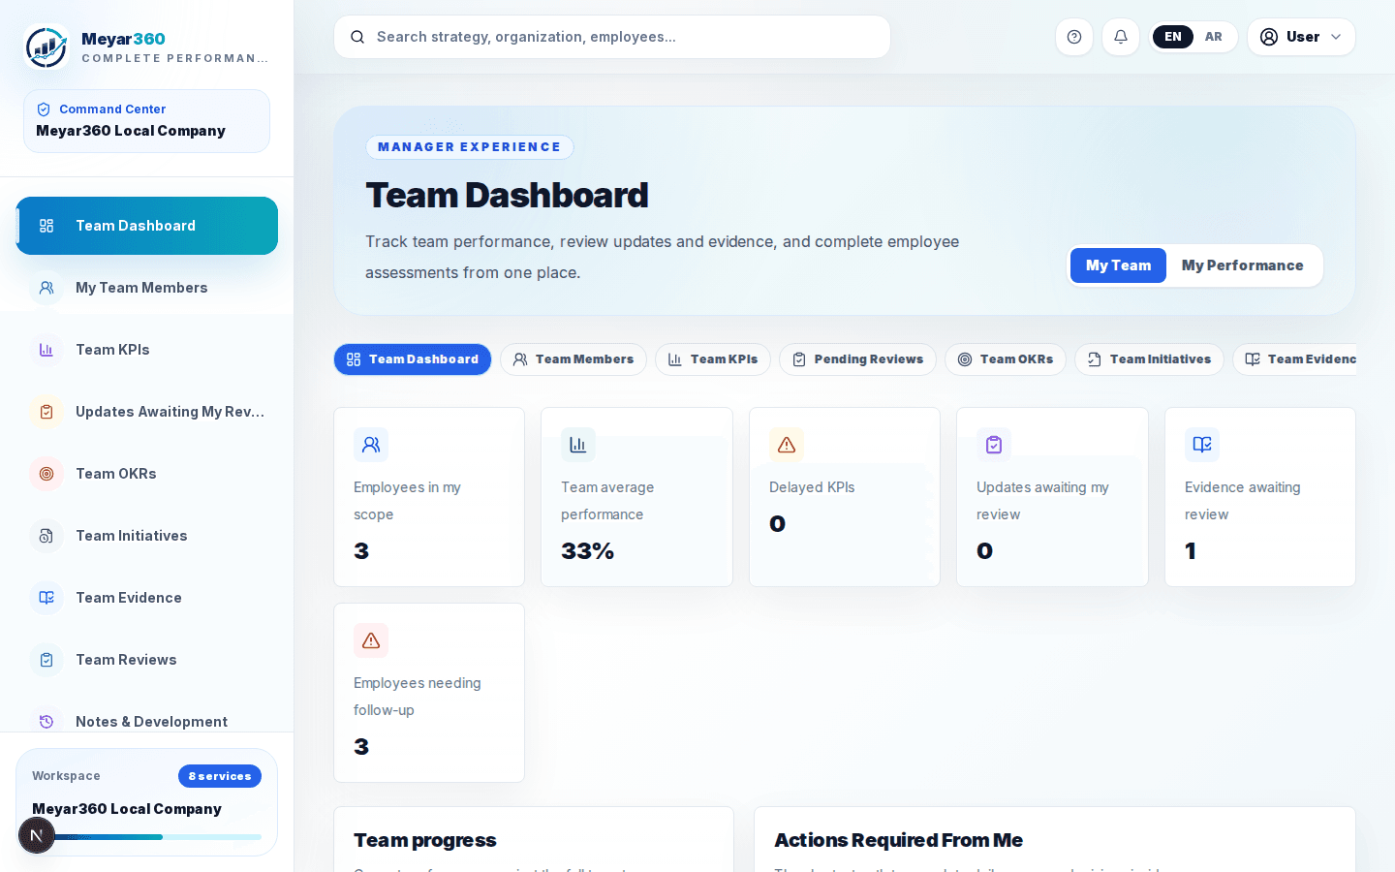
Task: Click the Team OKRs sidebar target icon
Action: [x=46, y=474]
